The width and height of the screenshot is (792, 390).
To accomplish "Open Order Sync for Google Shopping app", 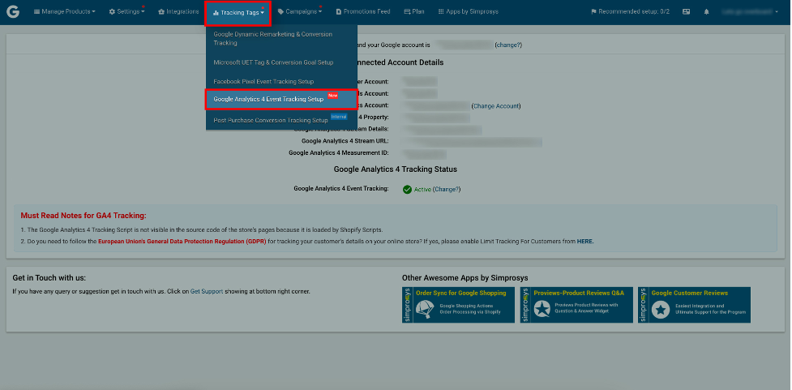I will click(x=458, y=305).
